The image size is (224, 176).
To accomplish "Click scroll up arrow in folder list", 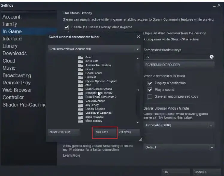I will click(137, 59).
